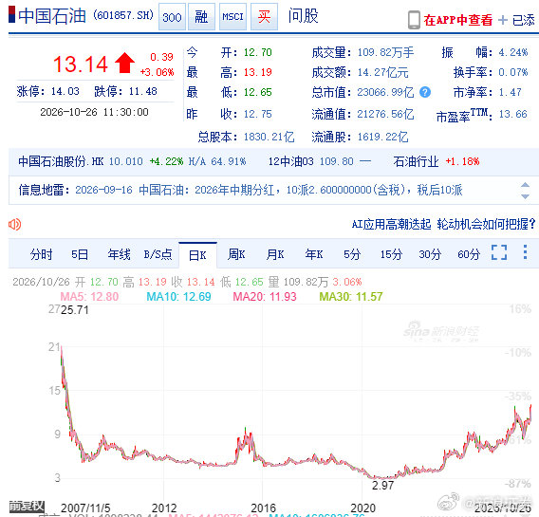Click the 换手率 value 0.07%
Viewport: 539px width, 517px height.
pyautogui.click(x=512, y=72)
